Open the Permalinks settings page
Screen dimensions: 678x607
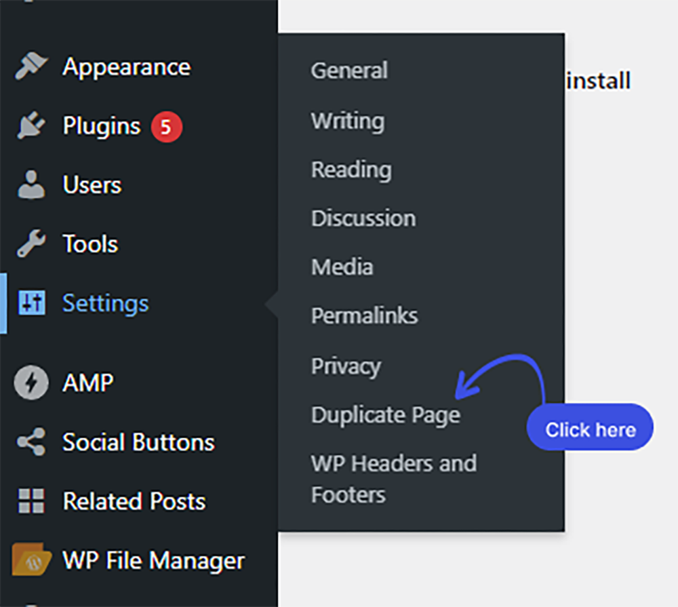coord(365,315)
